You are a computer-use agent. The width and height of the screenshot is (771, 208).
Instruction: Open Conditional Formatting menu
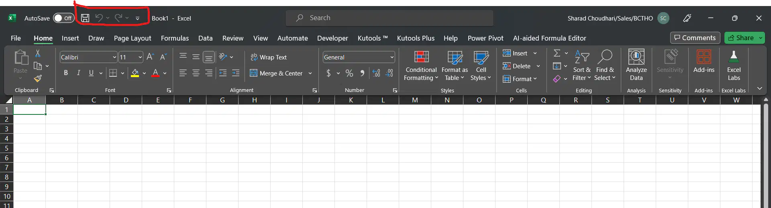coord(421,66)
